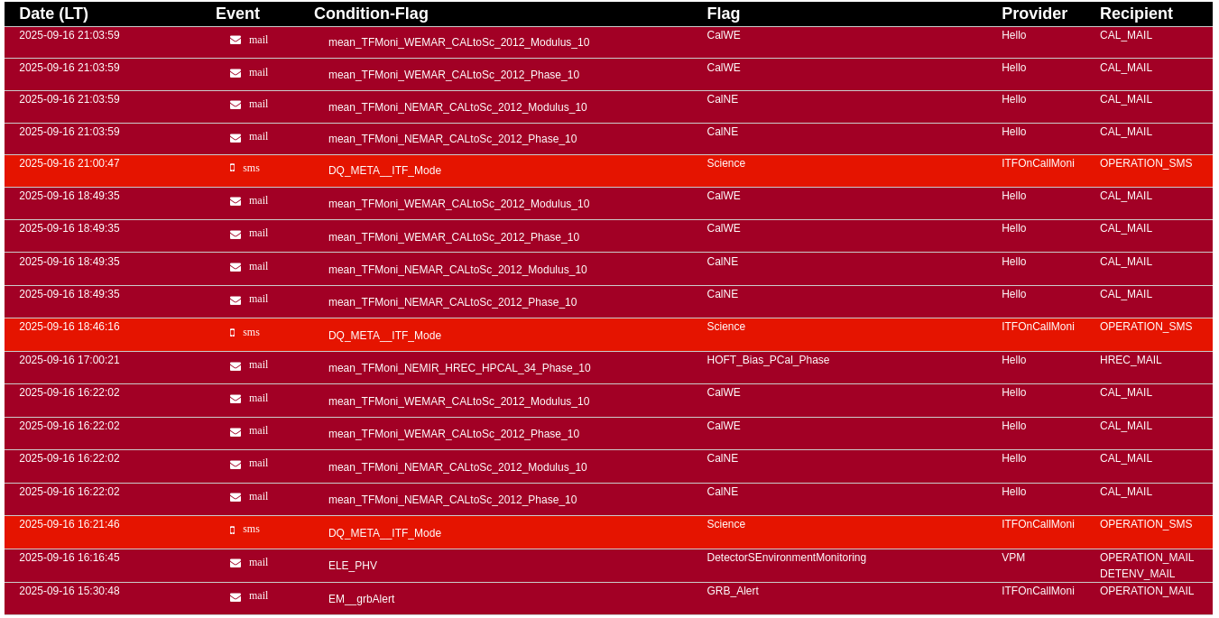The height and width of the screenshot is (618, 1219).
Task: Click mail icon for 18:49:35 WEMAR Phase row
Action: coord(235,235)
